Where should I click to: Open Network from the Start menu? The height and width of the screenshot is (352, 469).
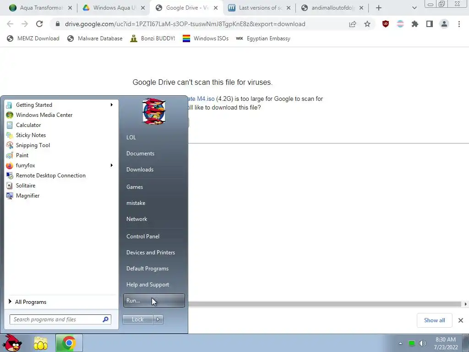136,219
